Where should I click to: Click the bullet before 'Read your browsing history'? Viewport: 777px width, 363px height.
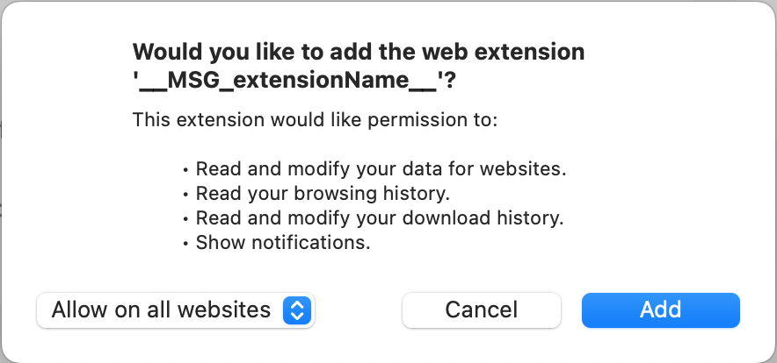tap(185, 194)
